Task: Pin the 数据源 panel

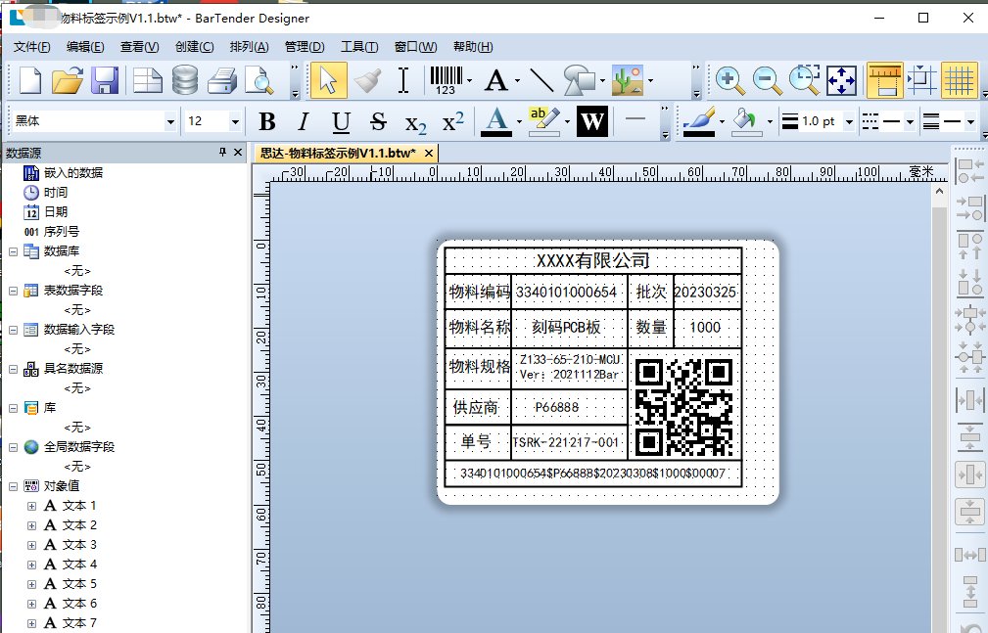Action: tap(222, 152)
